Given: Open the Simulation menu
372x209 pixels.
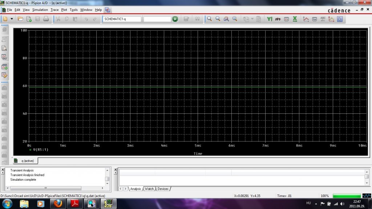Looking at the screenshot, I should pyautogui.click(x=40, y=10).
